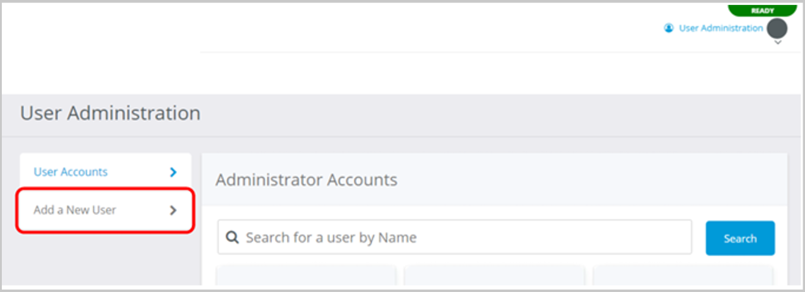
Task: Click the magnifying glass icon in search field
Action: coord(232,237)
